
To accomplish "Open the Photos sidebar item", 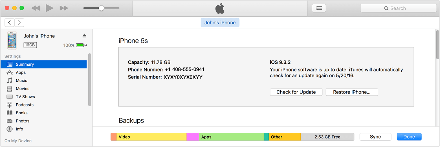I will 43,121.
